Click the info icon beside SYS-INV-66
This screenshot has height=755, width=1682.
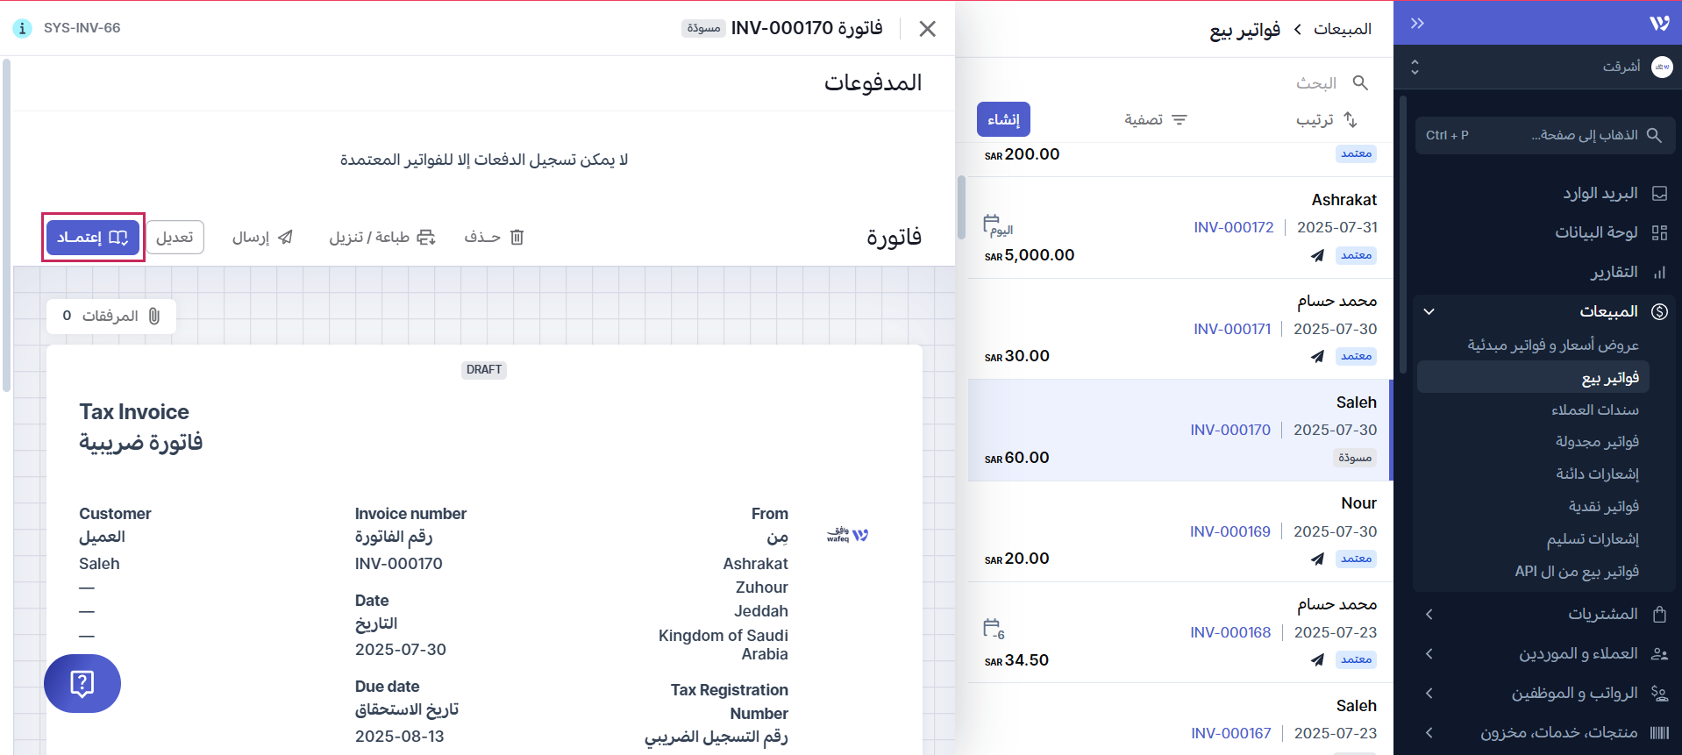click(22, 28)
